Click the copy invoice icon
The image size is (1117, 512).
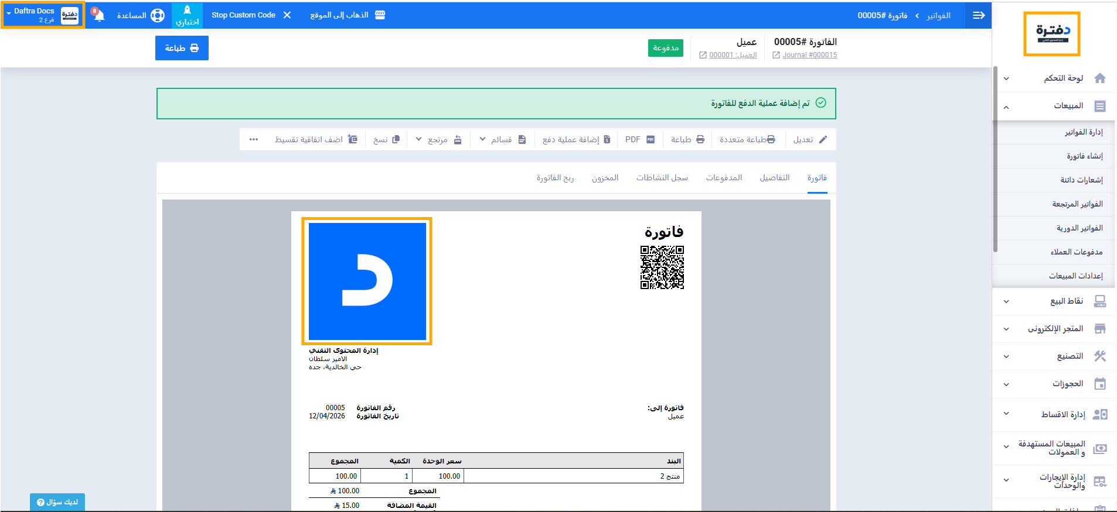[396, 139]
